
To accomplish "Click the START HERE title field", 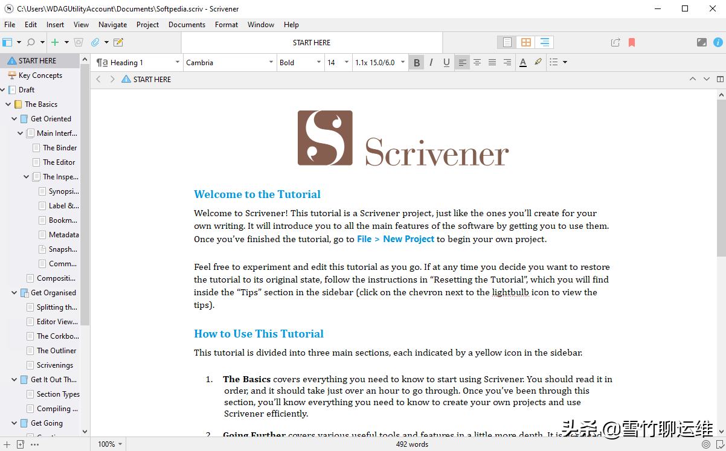I will 312,42.
